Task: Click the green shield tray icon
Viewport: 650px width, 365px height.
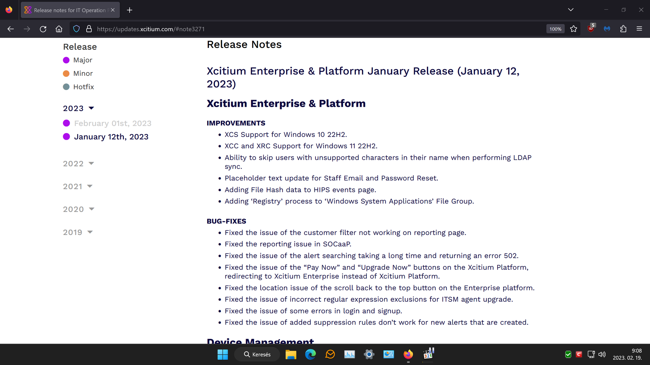Action: (568, 354)
